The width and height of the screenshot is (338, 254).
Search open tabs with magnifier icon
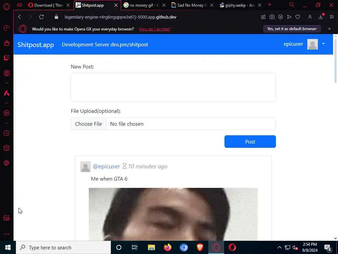point(292,5)
